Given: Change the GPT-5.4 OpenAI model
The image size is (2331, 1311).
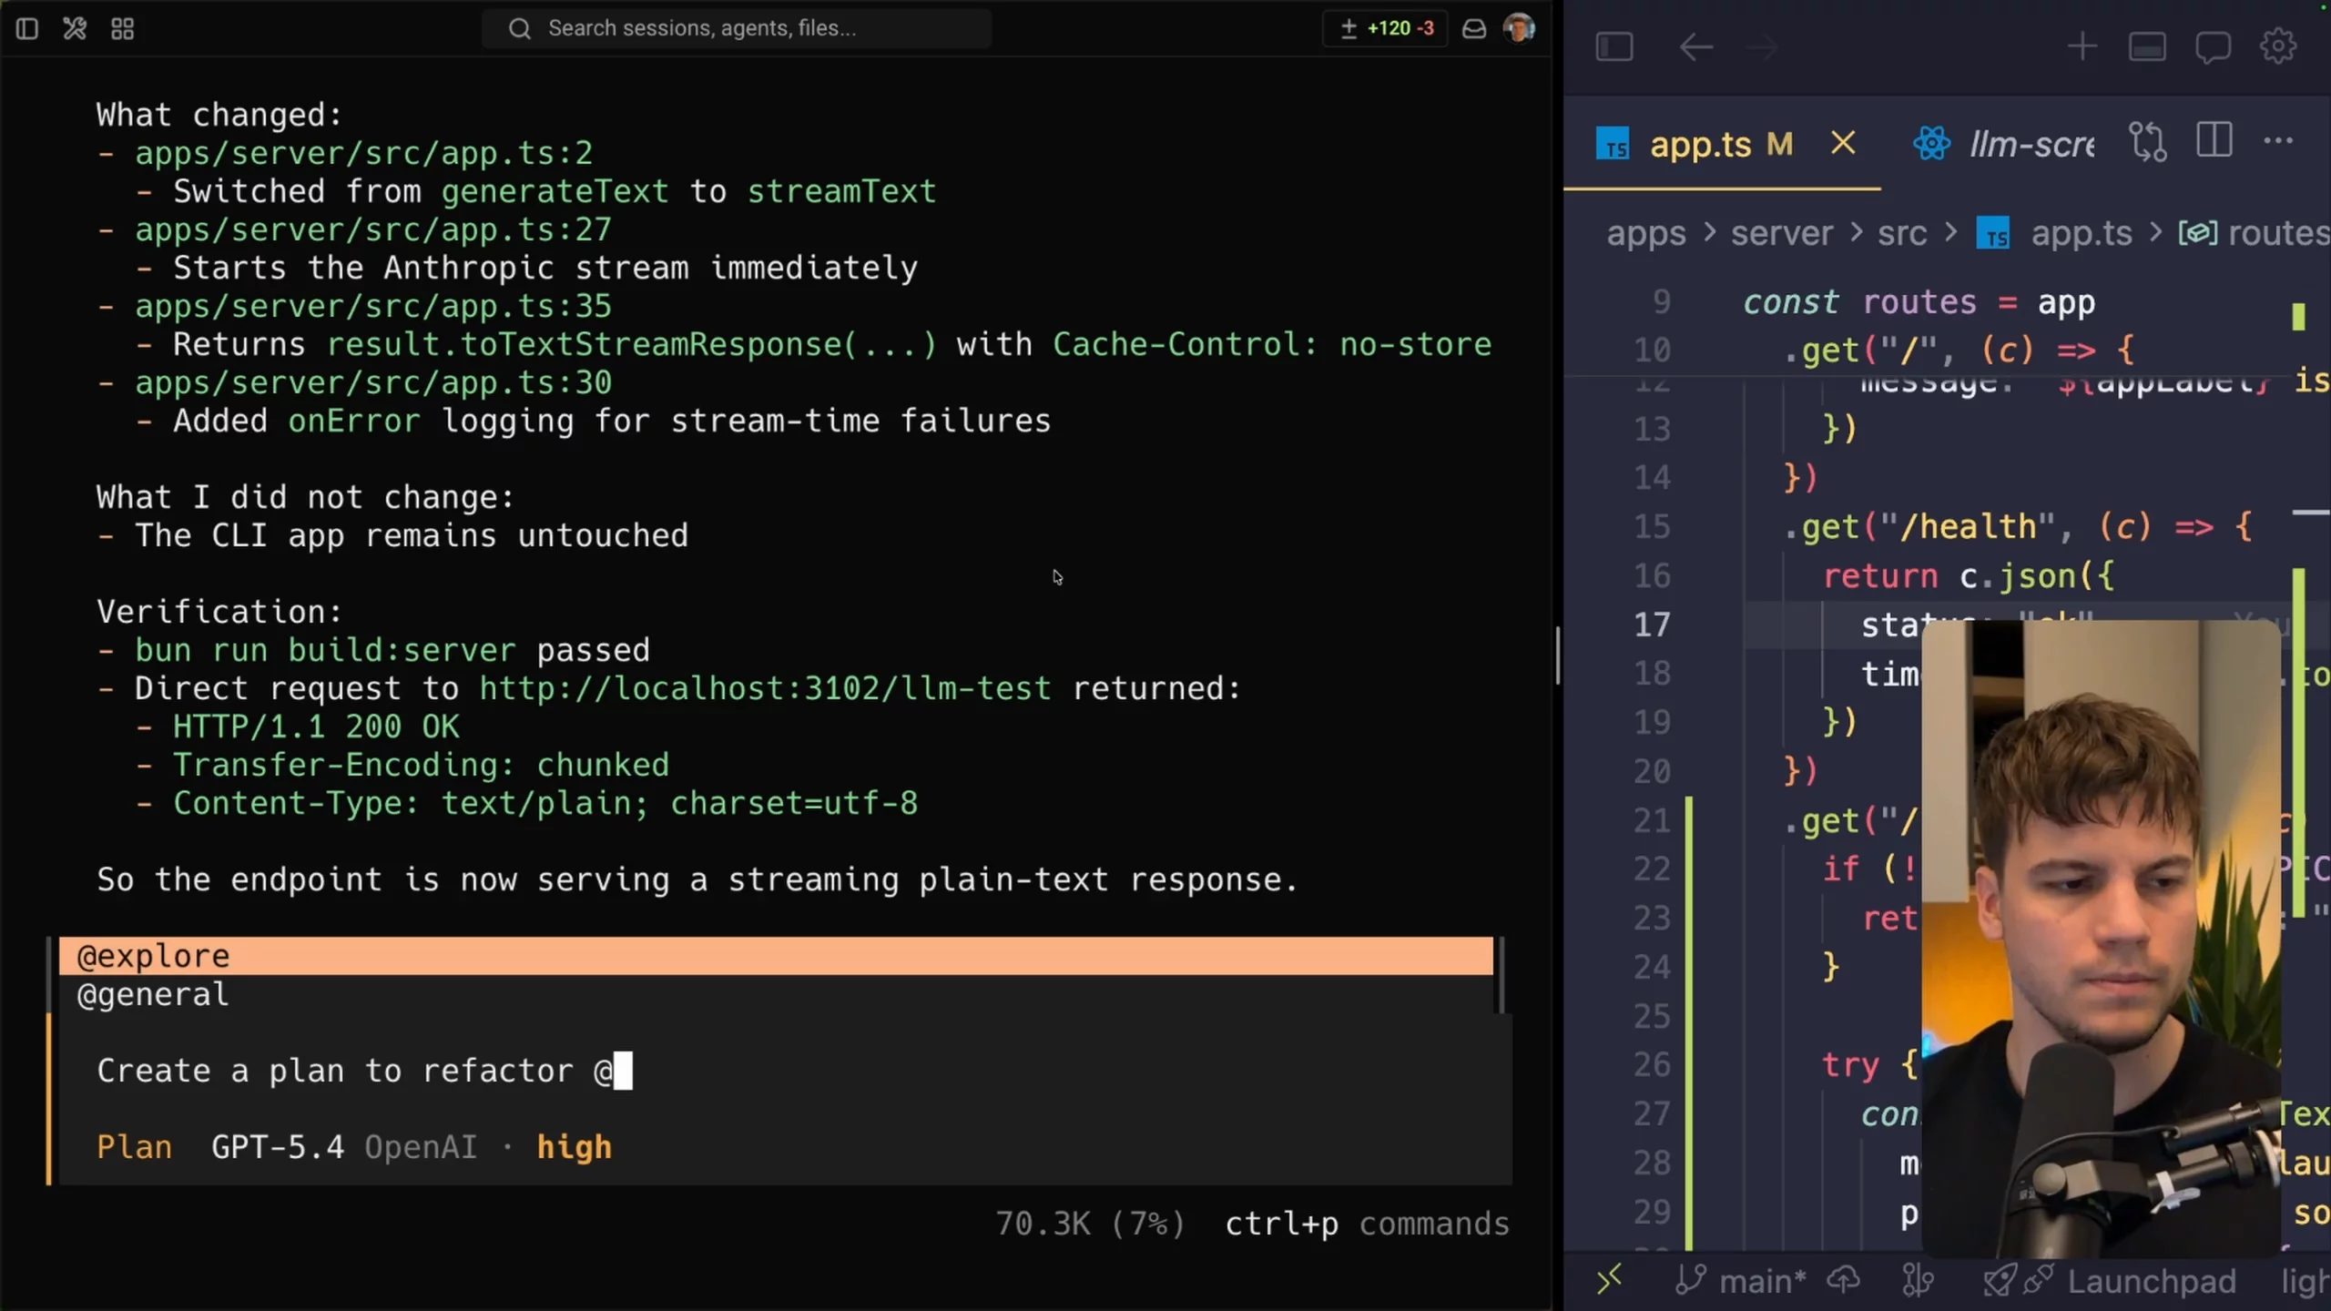Looking at the screenshot, I should click(x=344, y=1147).
